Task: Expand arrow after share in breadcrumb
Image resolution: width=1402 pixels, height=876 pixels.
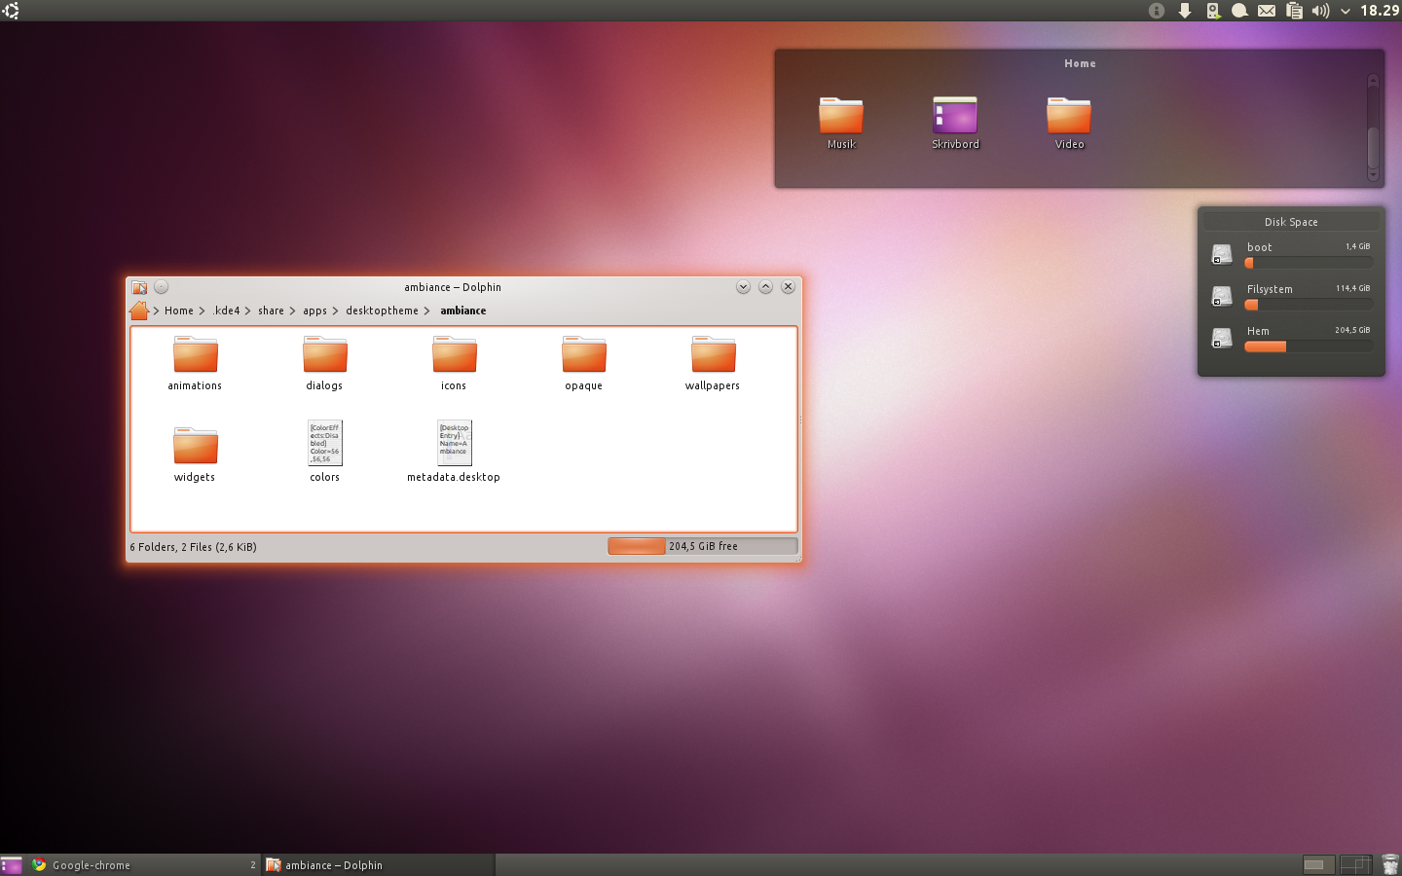Action: [x=292, y=311]
